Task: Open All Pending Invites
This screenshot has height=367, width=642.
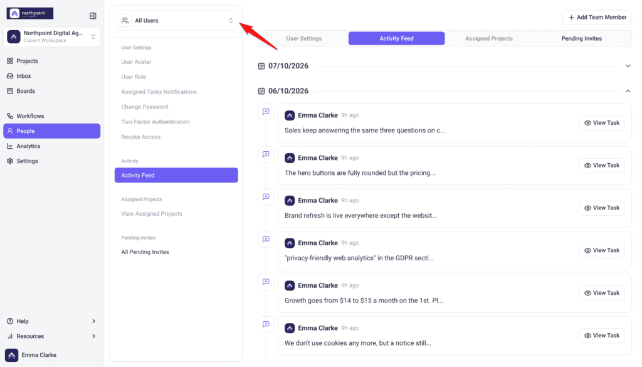Action: pyautogui.click(x=145, y=252)
